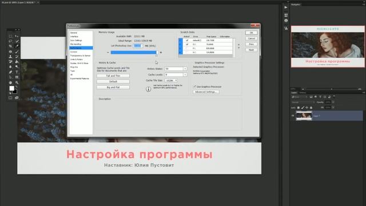The width and height of the screenshot is (366, 206).
Task: Select the Brush tool
Action: tap(17, 51)
